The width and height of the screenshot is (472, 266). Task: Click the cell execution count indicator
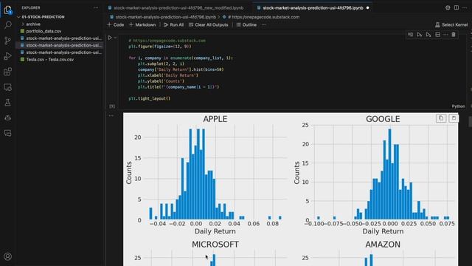(x=112, y=106)
